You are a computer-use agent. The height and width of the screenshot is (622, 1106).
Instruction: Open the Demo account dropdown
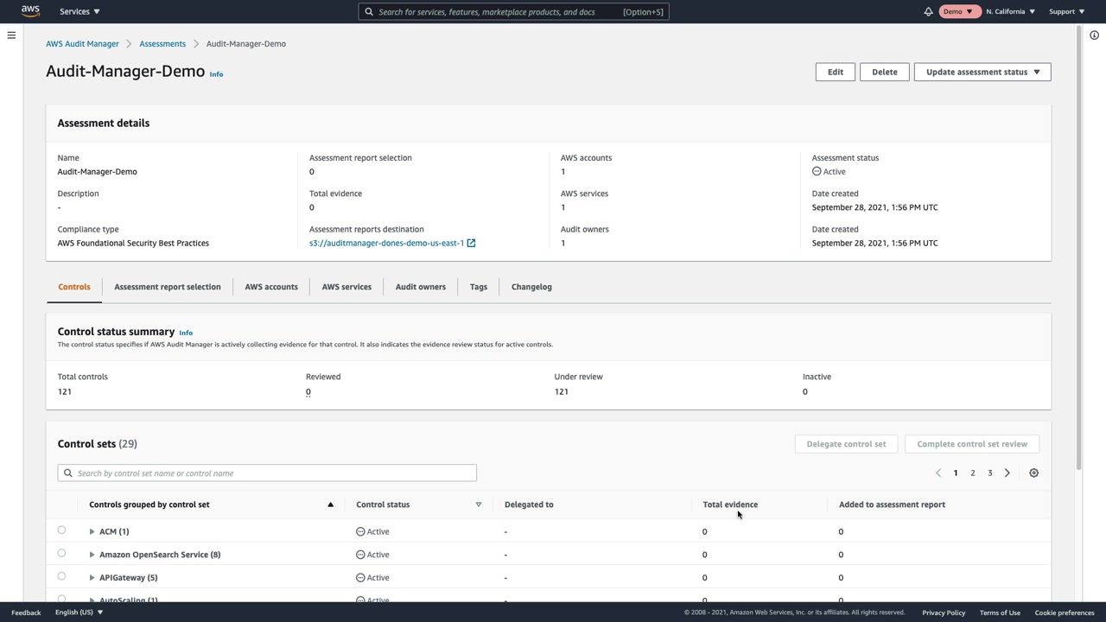point(957,12)
